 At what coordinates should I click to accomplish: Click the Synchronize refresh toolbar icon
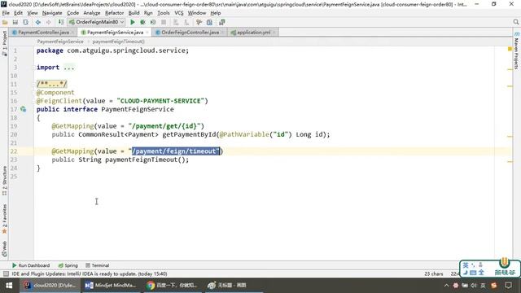(25, 22)
